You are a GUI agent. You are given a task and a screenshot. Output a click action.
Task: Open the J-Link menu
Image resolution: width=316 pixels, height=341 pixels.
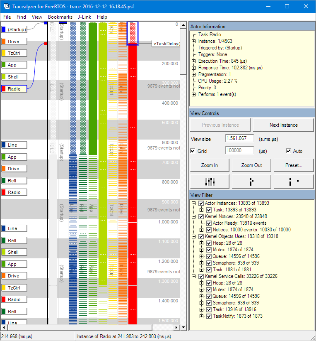(x=85, y=17)
